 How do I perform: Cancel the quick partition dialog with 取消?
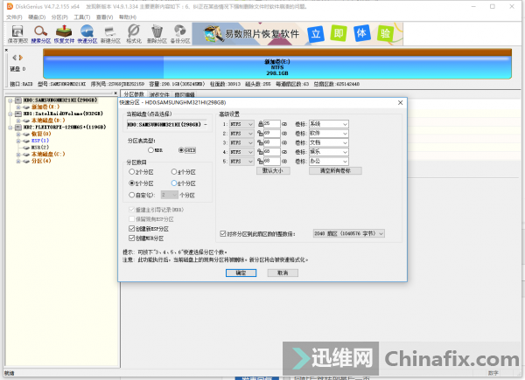click(x=283, y=273)
